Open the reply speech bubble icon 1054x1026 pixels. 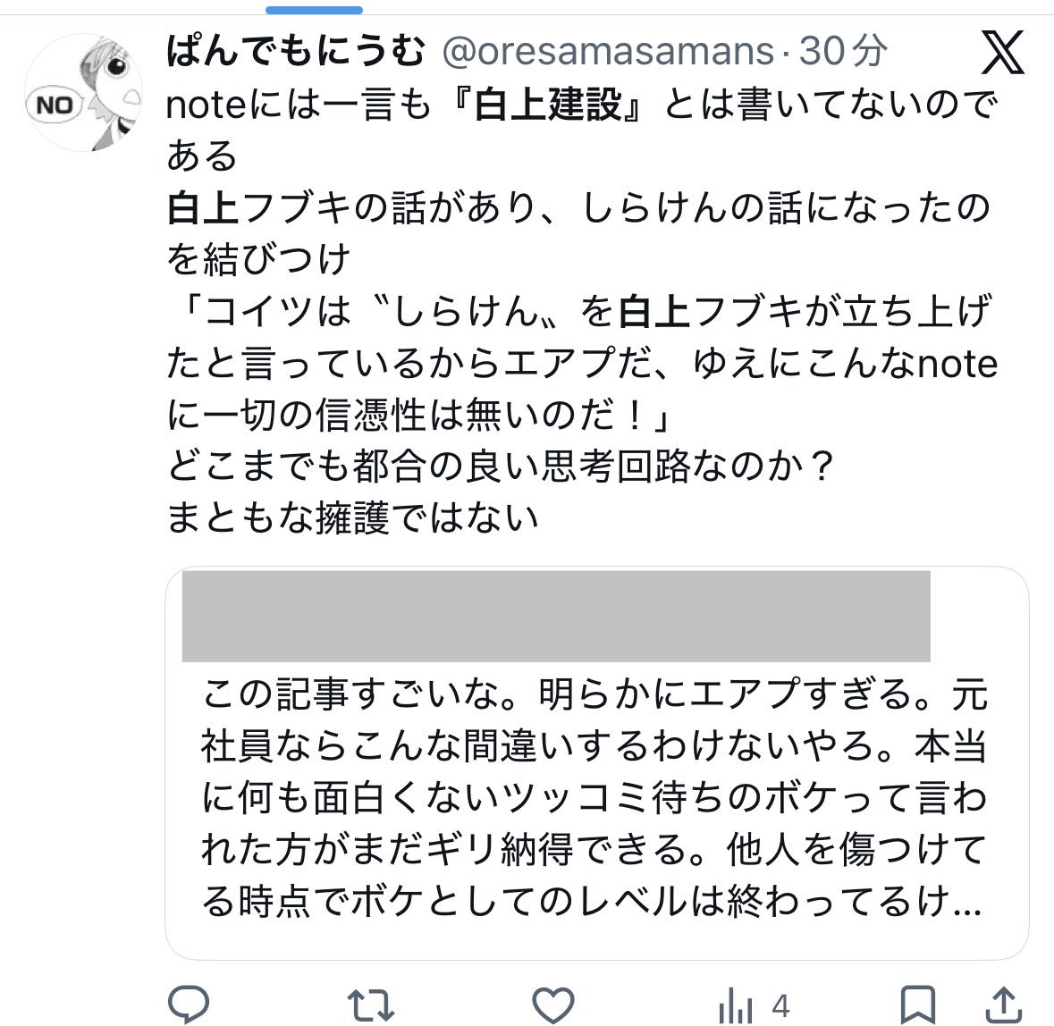pos(190,1005)
